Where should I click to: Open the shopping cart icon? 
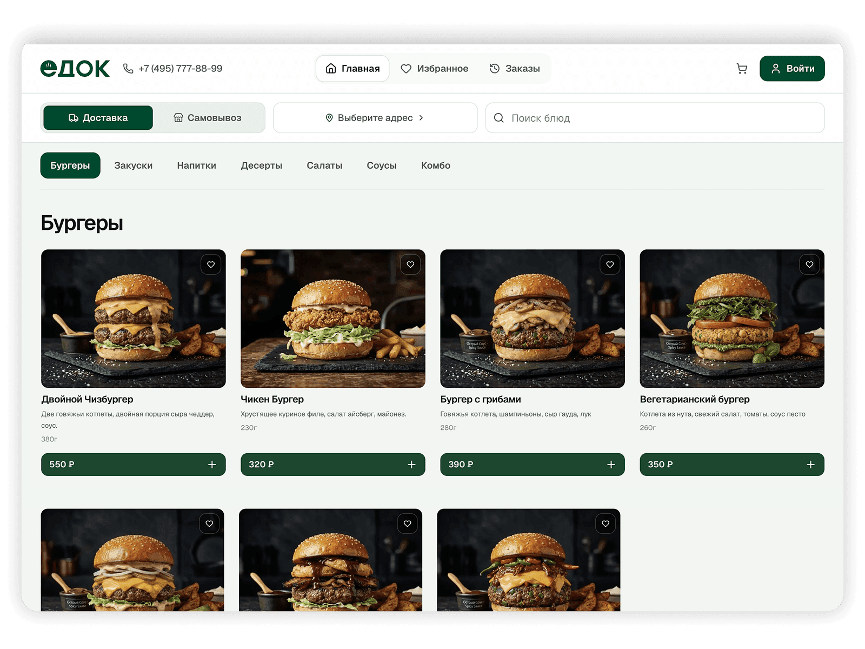(x=742, y=69)
